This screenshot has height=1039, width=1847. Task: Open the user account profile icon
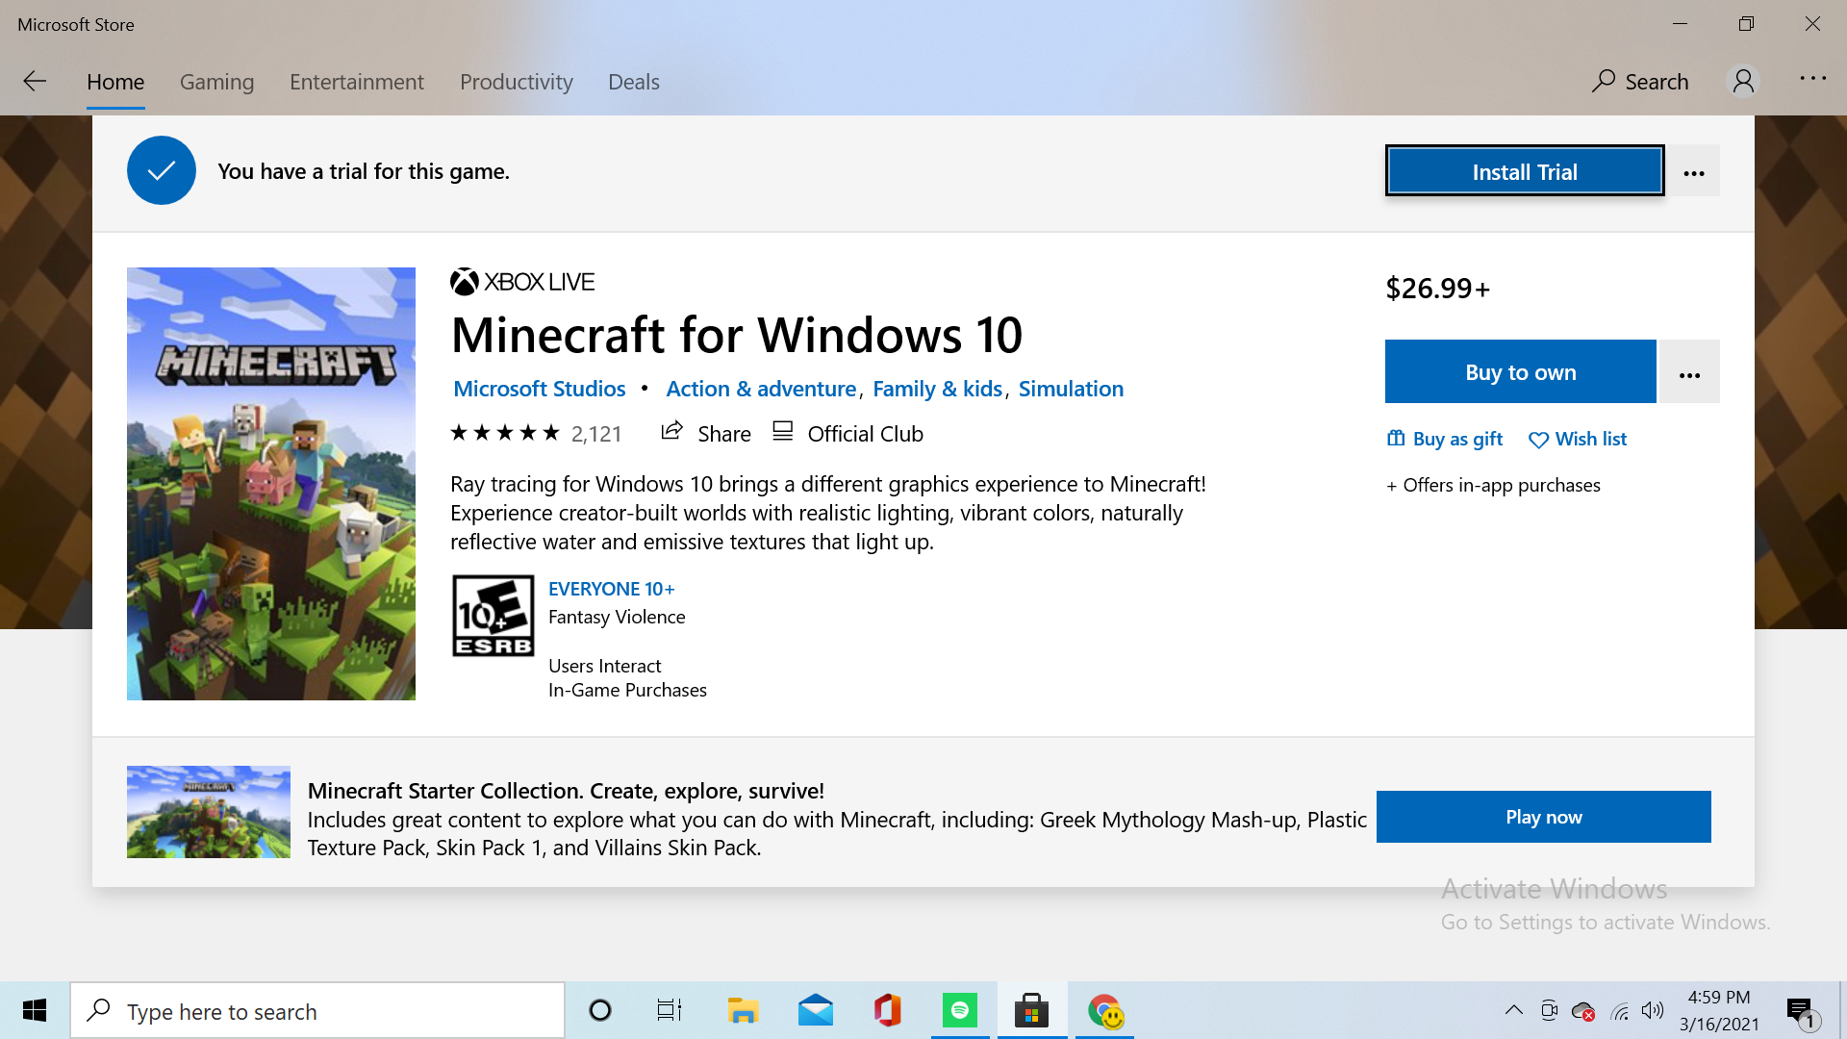pos(1743,82)
